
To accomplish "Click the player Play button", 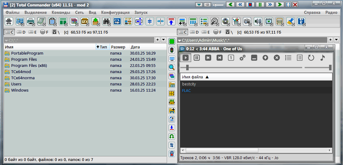I will [x=186, y=58].
